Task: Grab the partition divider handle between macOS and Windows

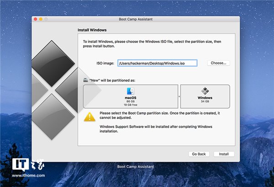Action: coord(179,96)
